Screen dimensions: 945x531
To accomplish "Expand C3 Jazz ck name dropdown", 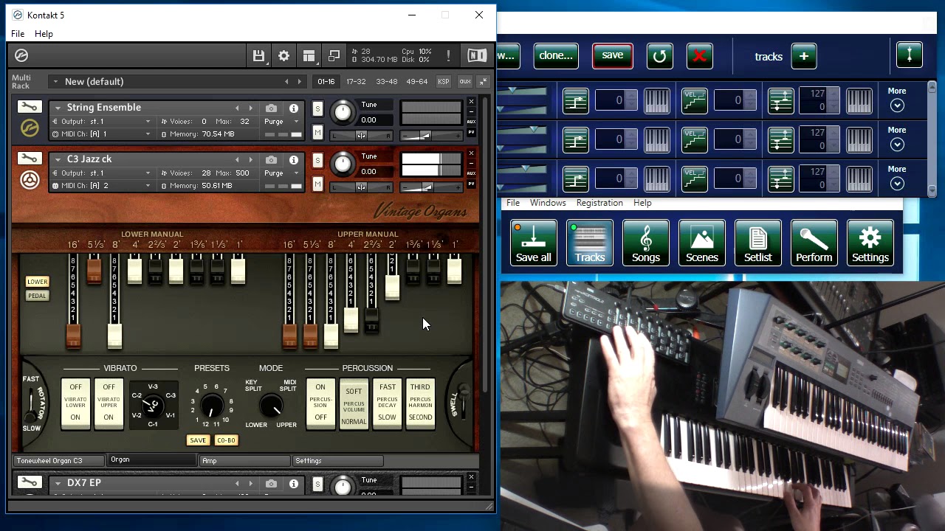I will point(58,159).
